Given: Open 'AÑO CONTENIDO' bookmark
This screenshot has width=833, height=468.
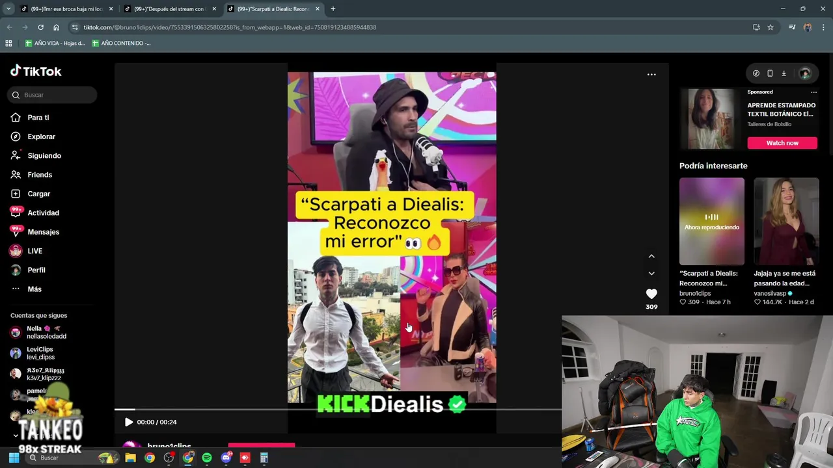Looking at the screenshot, I should click(121, 44).
